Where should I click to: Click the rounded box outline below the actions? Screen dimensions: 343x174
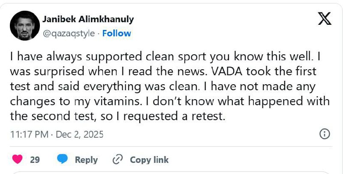171,172
